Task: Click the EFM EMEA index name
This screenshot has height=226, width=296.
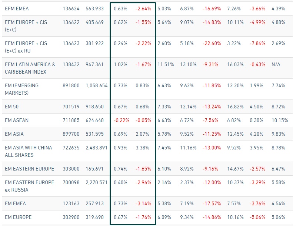Action: [x=17, y=9]
